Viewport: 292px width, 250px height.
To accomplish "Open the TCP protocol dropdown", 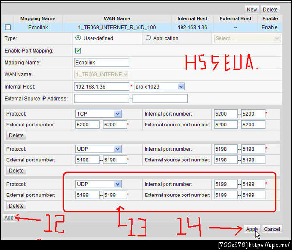I will click(x=98, y=114).
